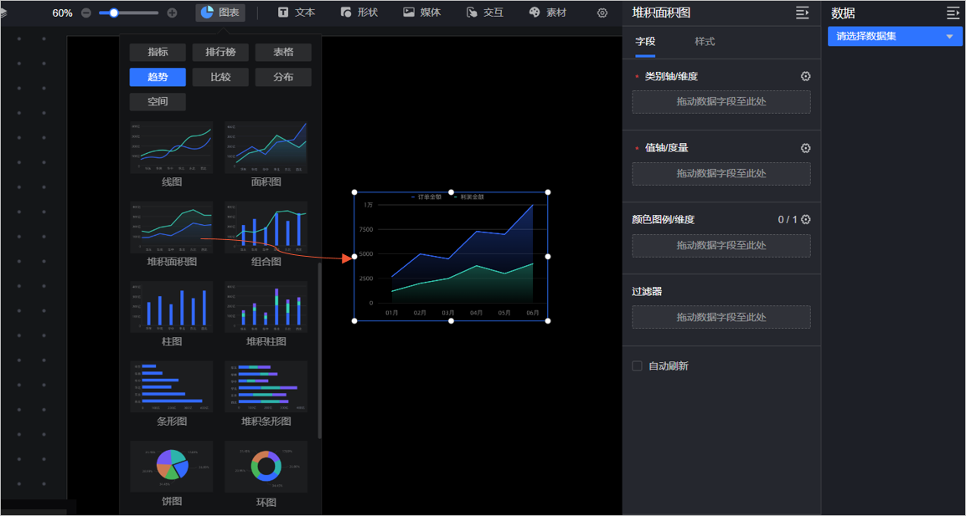Choose the 饼图 pie chart thumbnail

click(x=172, y=466)
